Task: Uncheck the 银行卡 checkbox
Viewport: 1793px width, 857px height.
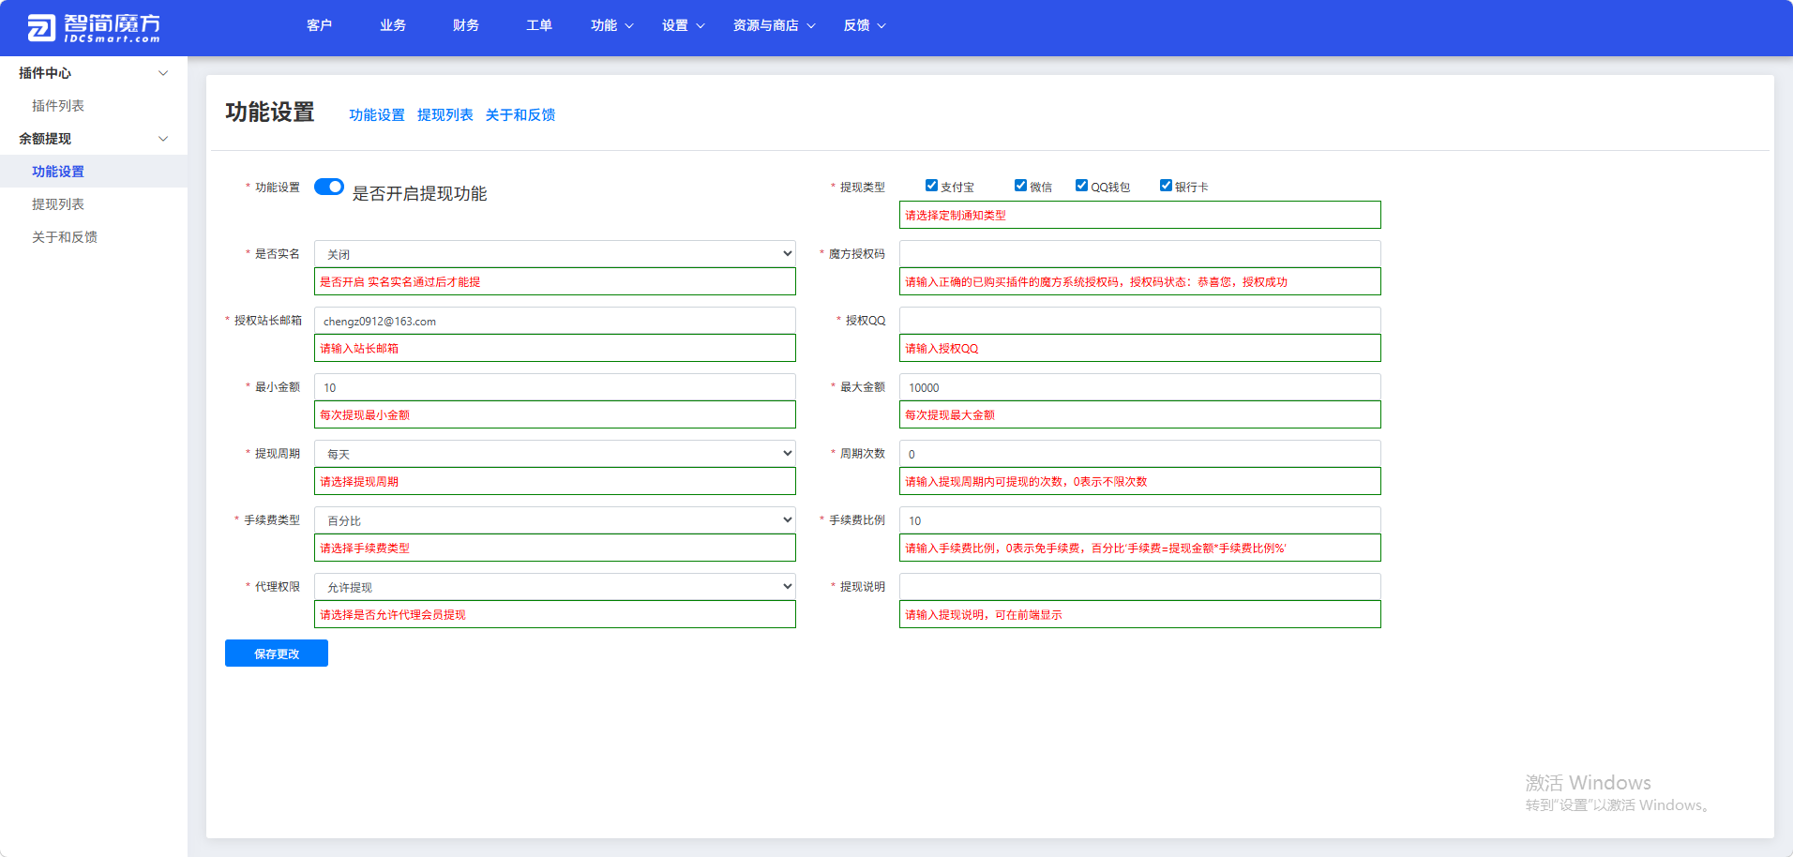Action: (x=1166, y=186)
